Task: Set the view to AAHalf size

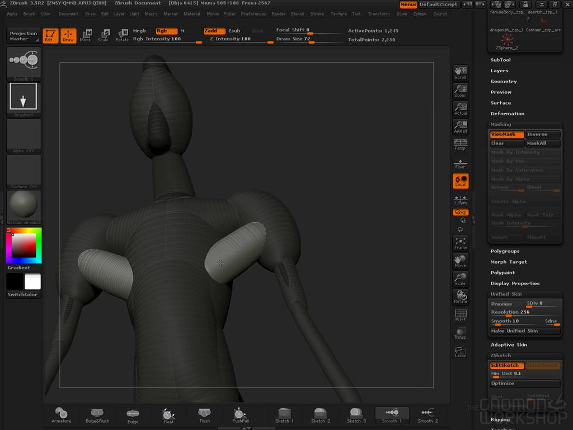Action: (461, 127)
